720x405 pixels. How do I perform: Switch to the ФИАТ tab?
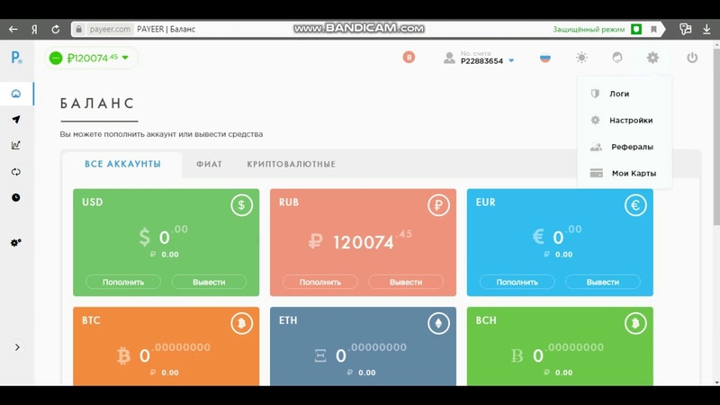(209, 165)
